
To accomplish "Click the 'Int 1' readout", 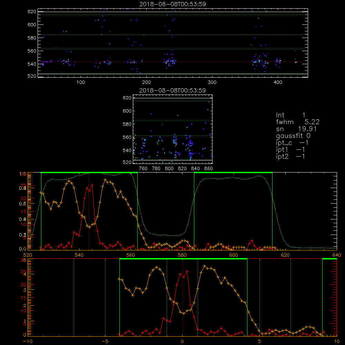I will 291,115.
